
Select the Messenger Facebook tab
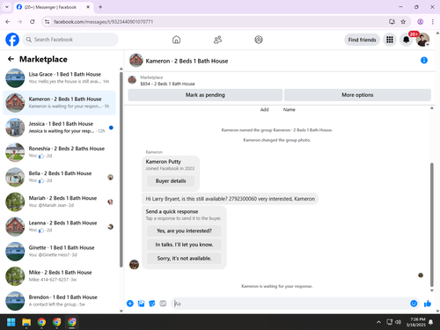tap(53, 7)
